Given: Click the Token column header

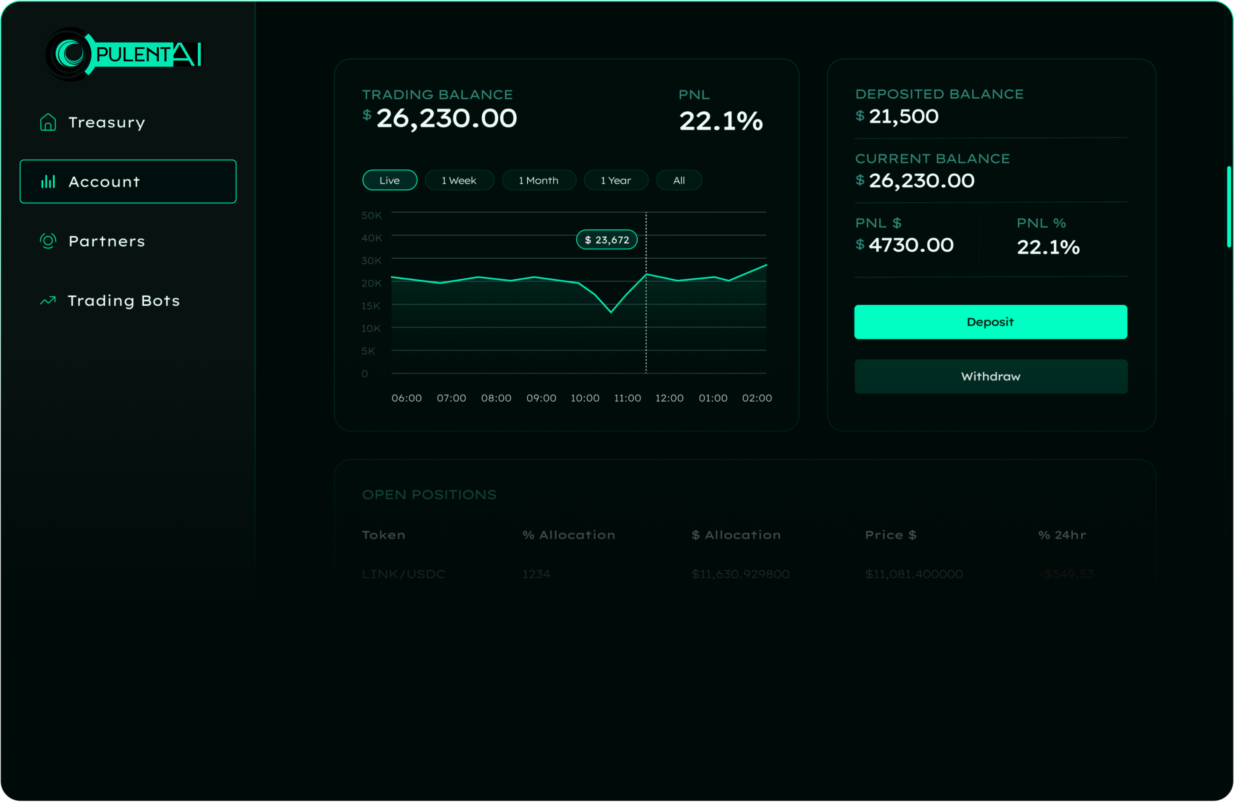Looking at the screenshot, I should (383, 535).
